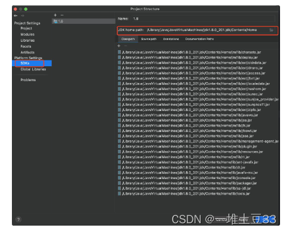The image size is (286, 231).
Task: Add classpath entry with plus icon
Action: click(119, 46)
